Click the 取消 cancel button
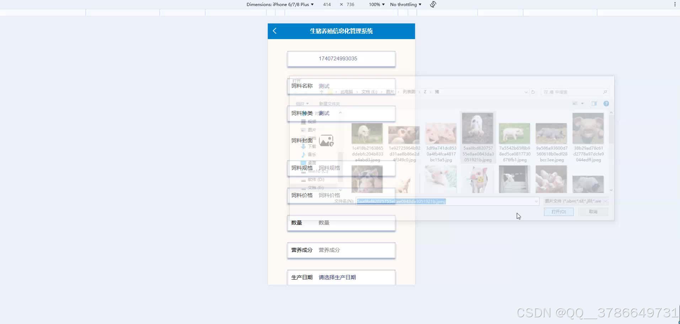The image size is (680, 324). click(x=593, y=211)
